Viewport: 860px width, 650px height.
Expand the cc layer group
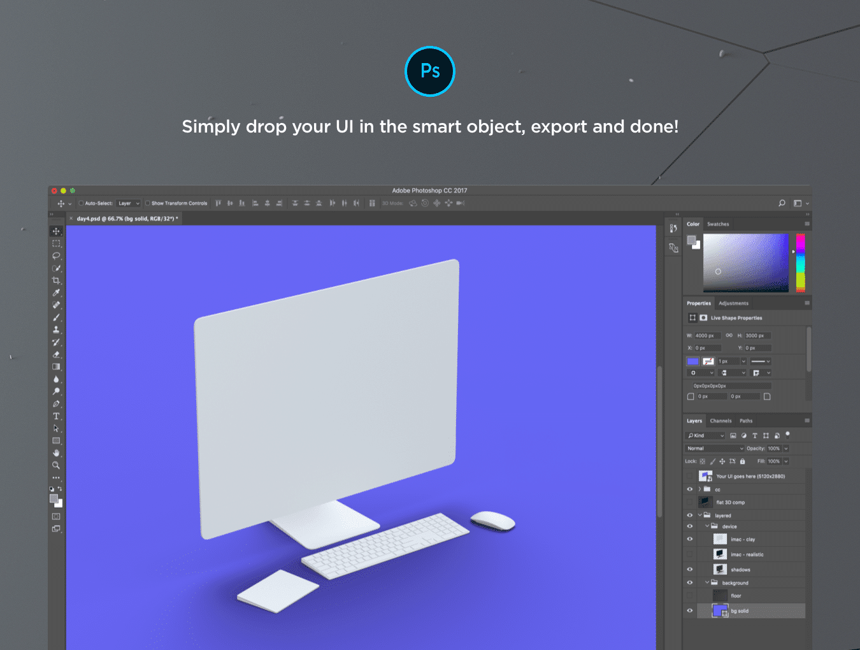[x=699, y=489]
